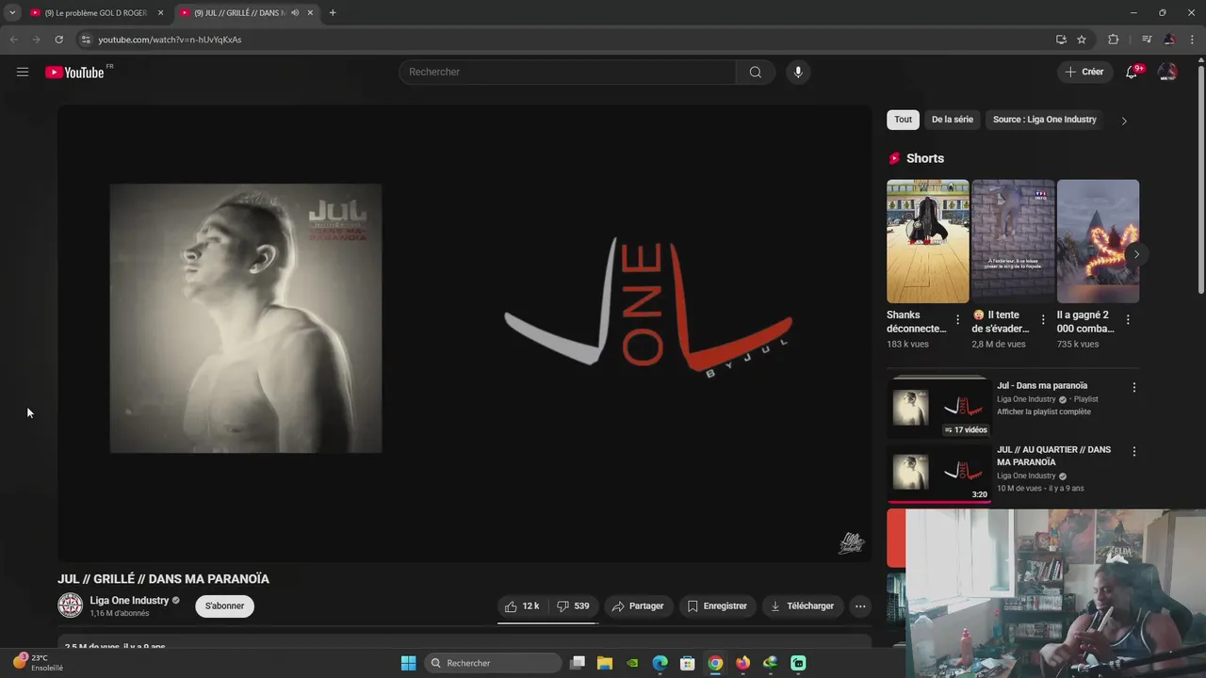Open the notifications bell
This screenshot has height=678, width=1206.
[1133, 72]
